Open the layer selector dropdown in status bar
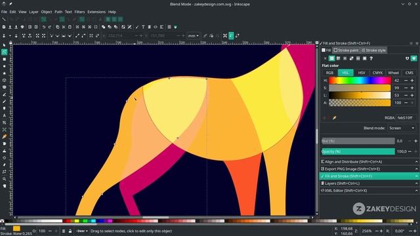Viewport: 420px width, 236px height. point(81,231)
